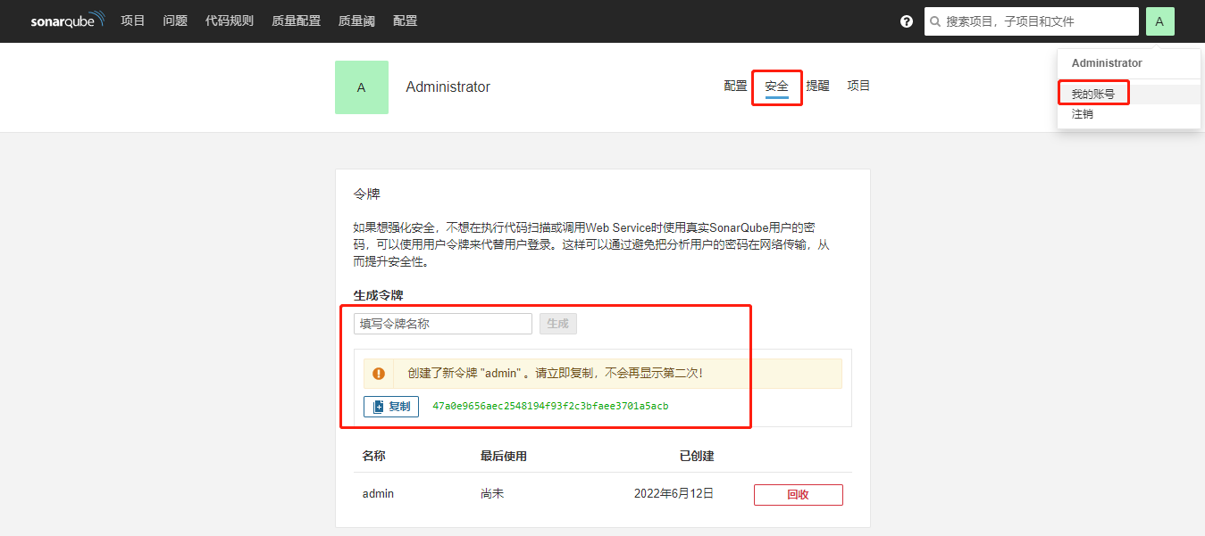
Task: Go to 项目 in top navigation
Action: tap(133, 21)
